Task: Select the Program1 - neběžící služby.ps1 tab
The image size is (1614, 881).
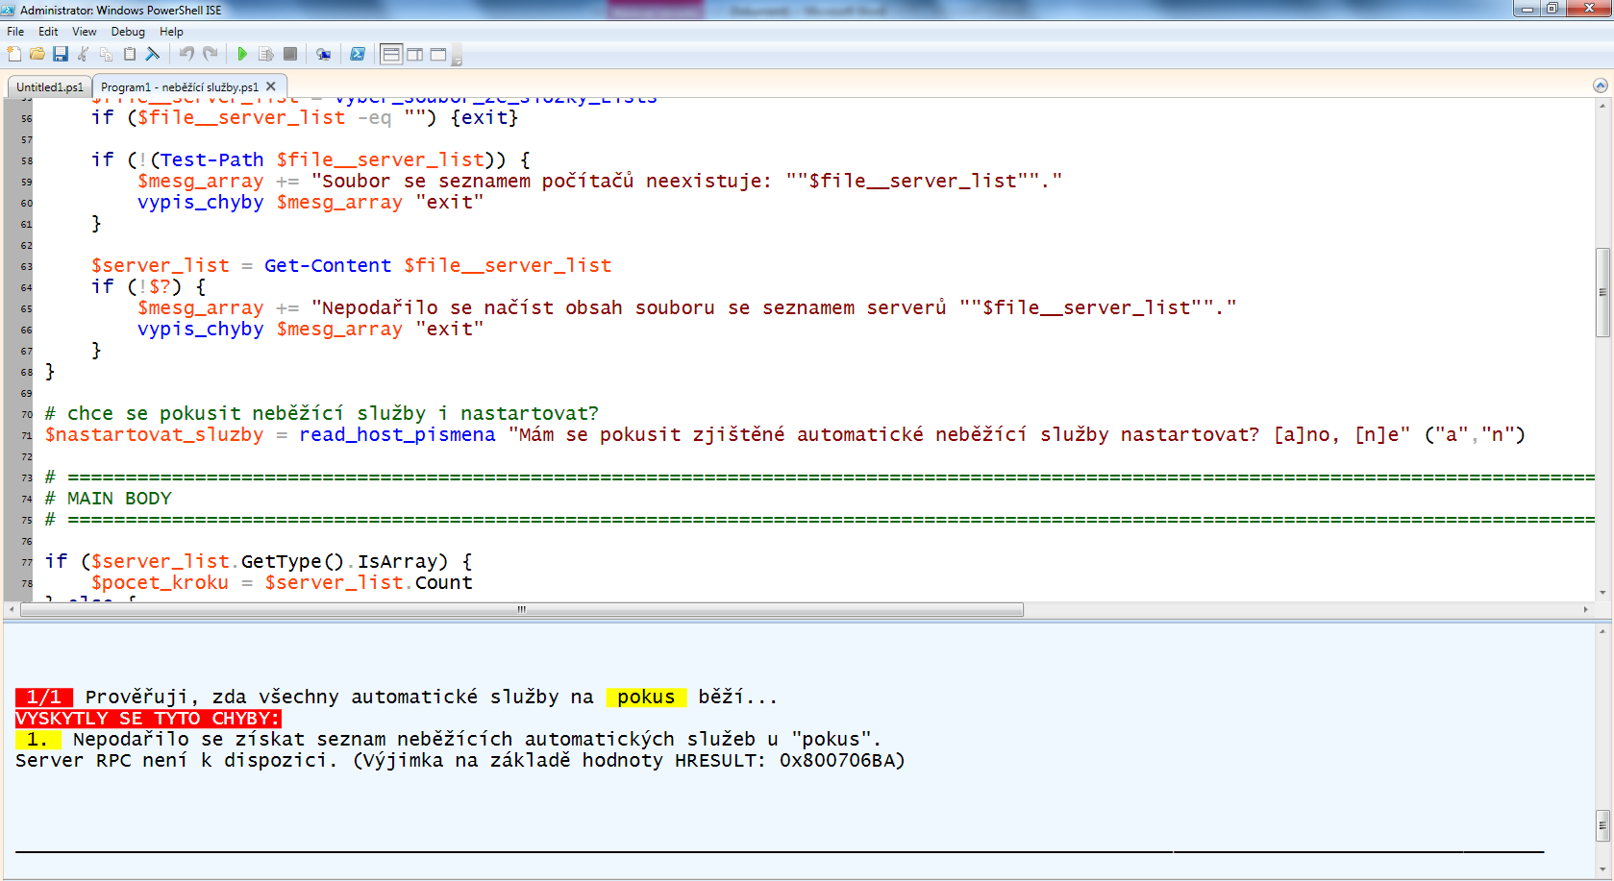Action: (180, 86)
